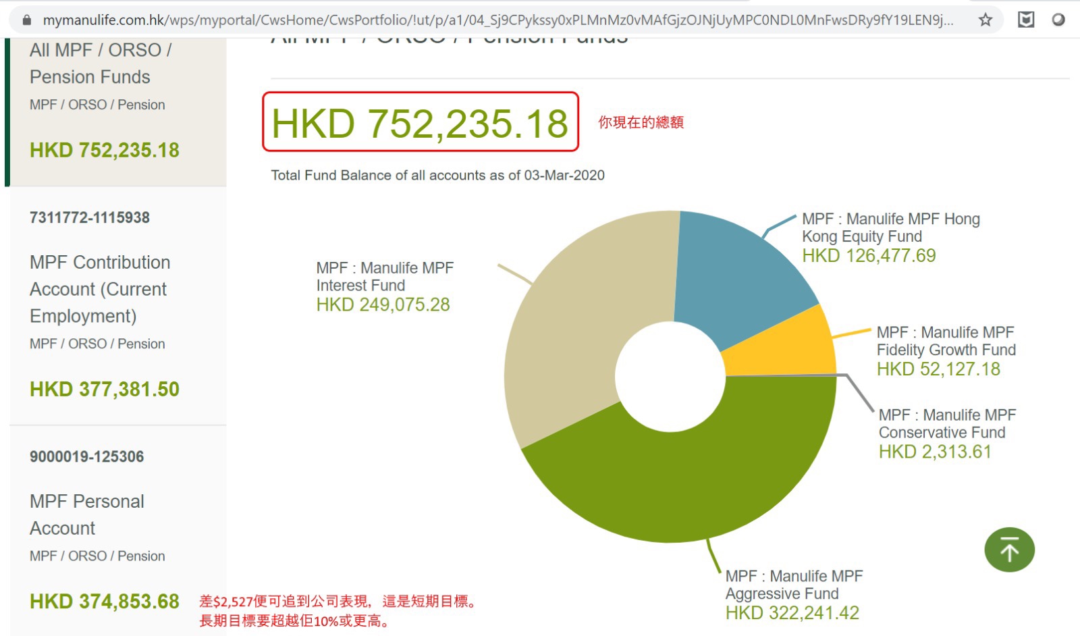Click amount HKD 322,241.42
The image size is (1080, 636).
[792, 613]
